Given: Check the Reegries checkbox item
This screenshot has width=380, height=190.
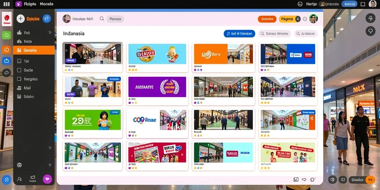Looking at the screenshot, I should (19, 79).
